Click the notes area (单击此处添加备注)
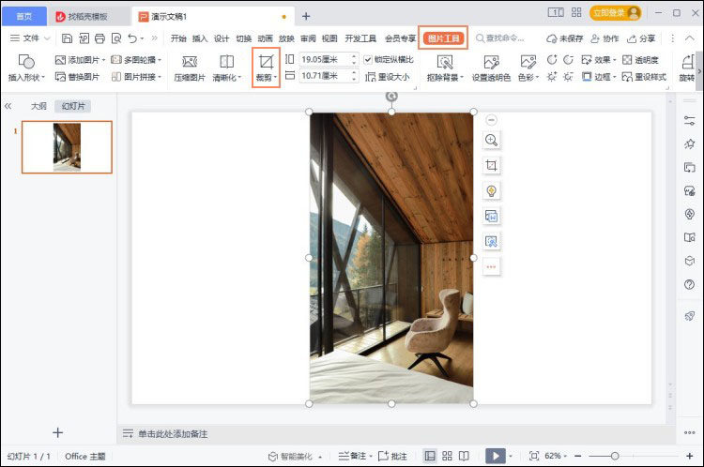Image resolution: width=704 pixels, height=467 pixels. [x=173, y=434]
